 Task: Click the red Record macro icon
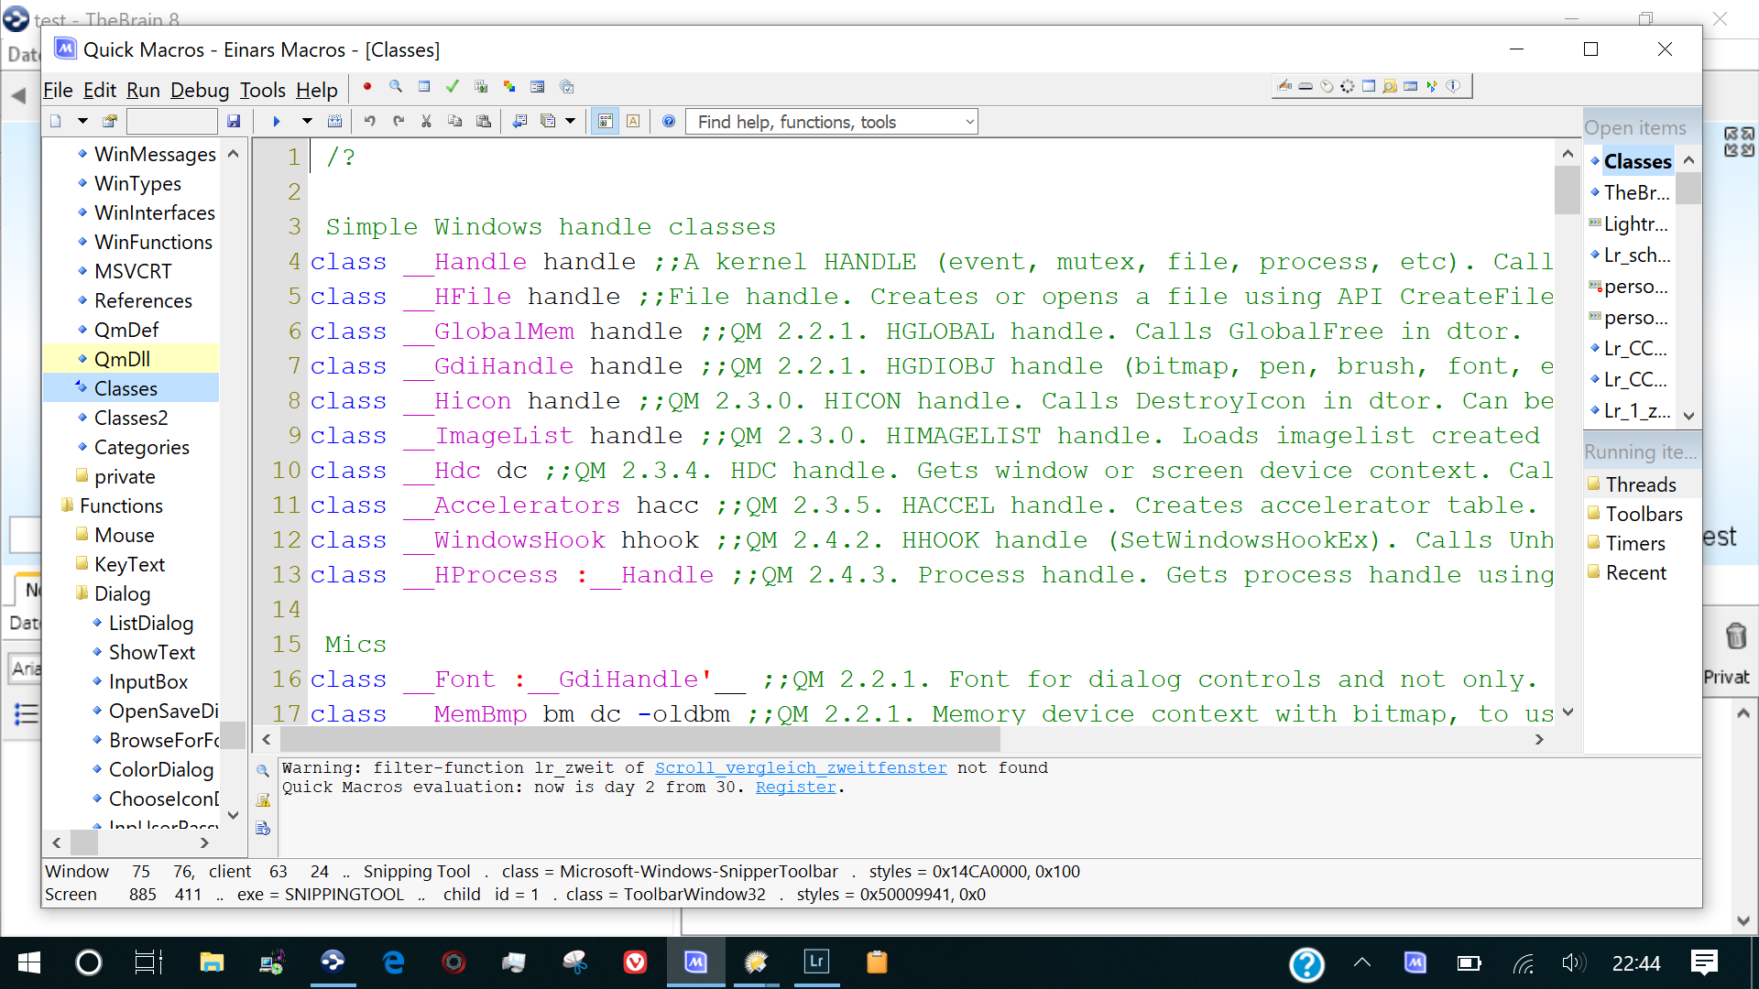367,87
